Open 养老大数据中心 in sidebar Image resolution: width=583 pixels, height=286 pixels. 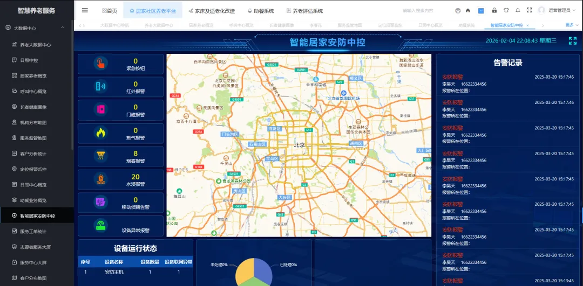point(37,45)
